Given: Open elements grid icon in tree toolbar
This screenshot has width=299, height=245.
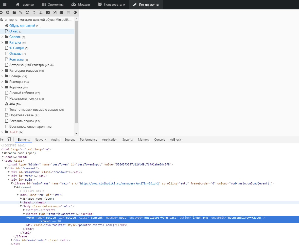Looking at the screenshot, I should (x=61, y=12).
